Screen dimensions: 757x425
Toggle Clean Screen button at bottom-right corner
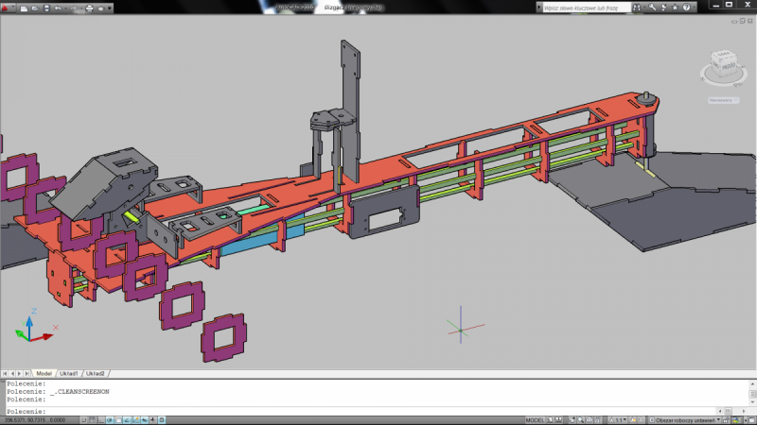750,419
